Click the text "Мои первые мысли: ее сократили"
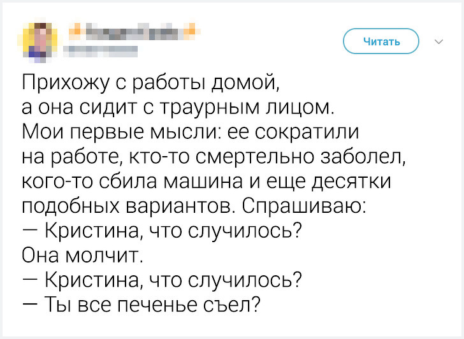This screenshot has height=339, width=464. 191,131
